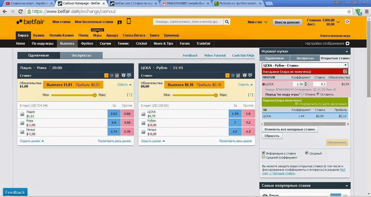Click Отменить все непарные ставки button
This screenshot has height=197, width=371.
pyautogui.click(x=290, y=129)
